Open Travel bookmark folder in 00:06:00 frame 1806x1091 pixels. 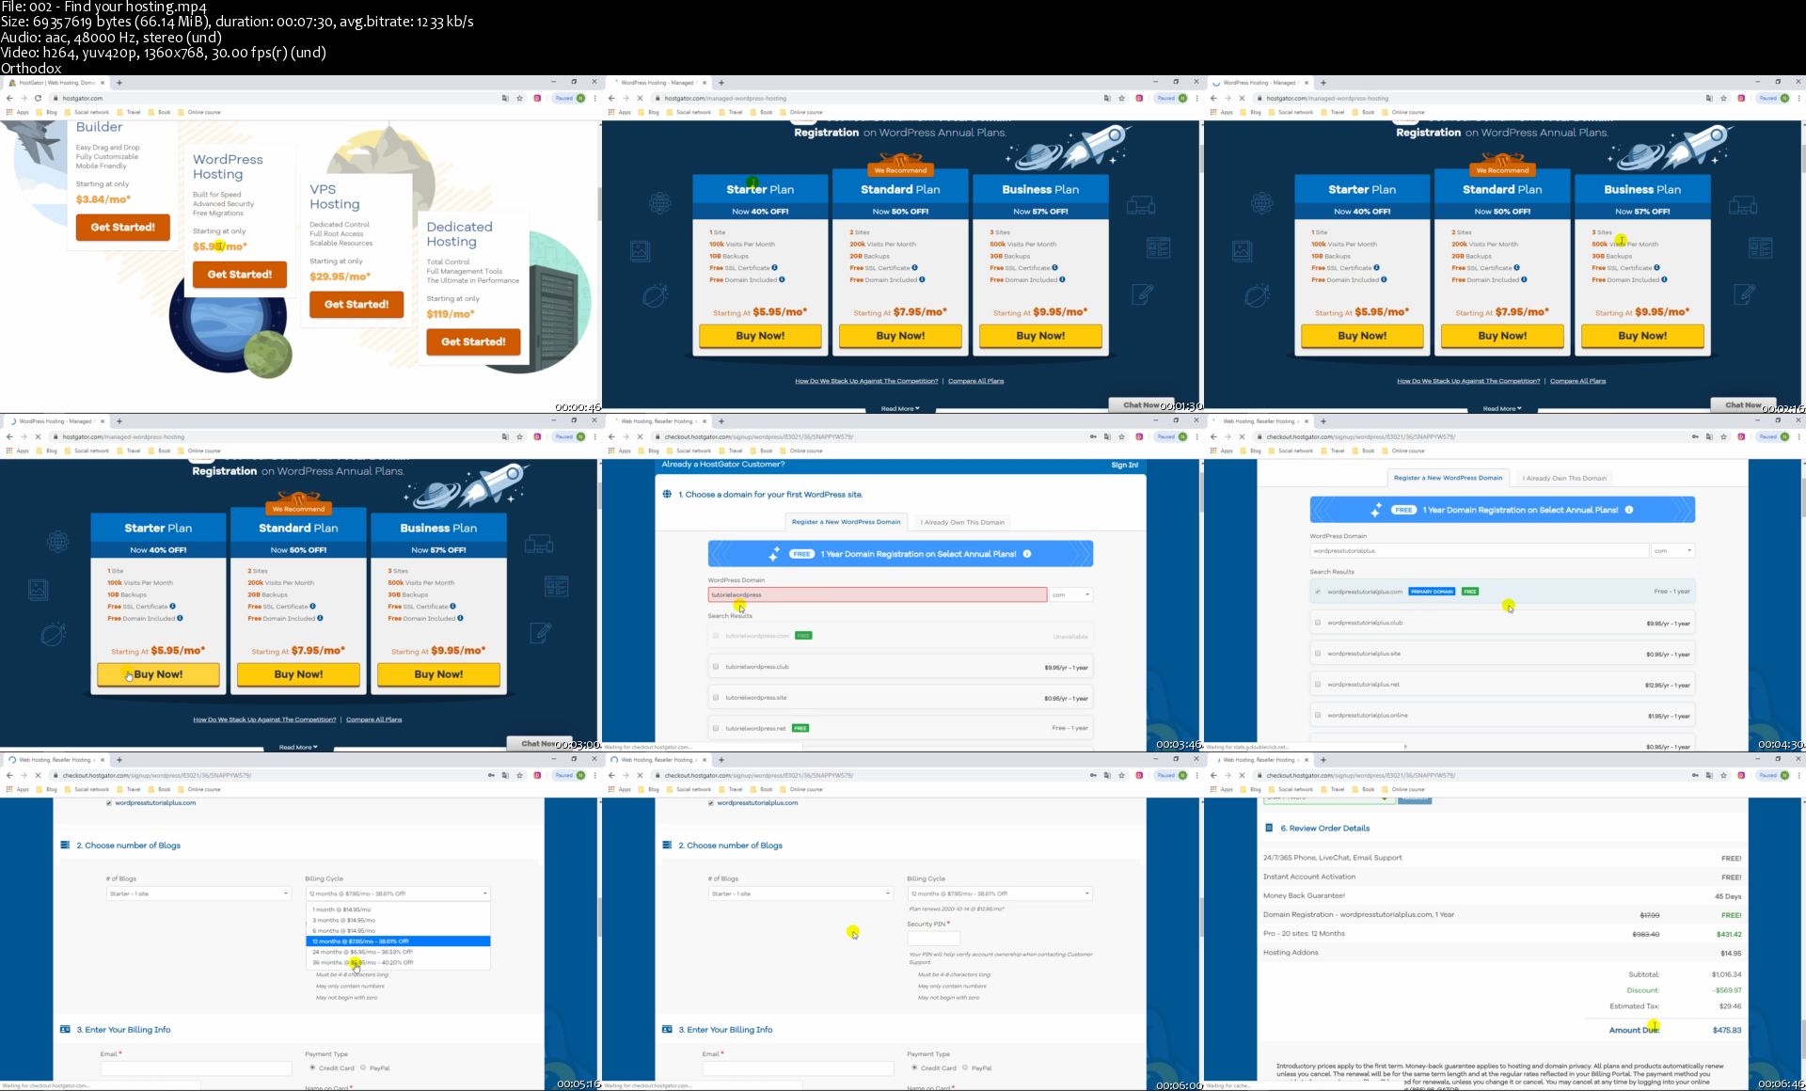coord(730,789)
